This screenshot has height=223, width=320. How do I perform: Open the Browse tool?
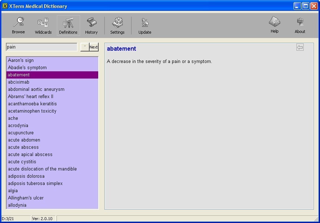click(18, 25)
